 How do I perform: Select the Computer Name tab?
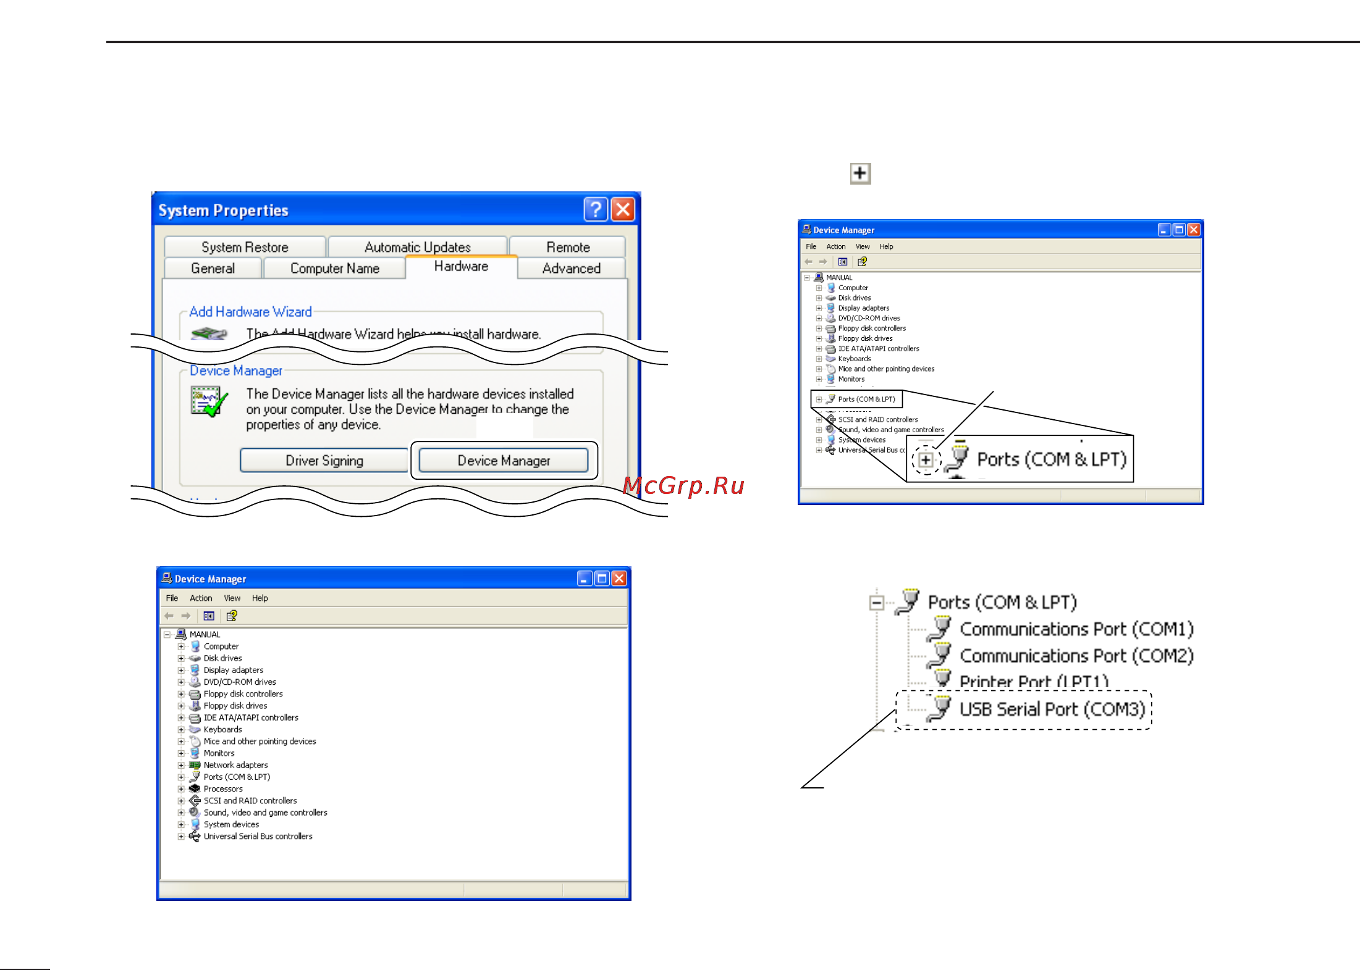click(335, 269)
